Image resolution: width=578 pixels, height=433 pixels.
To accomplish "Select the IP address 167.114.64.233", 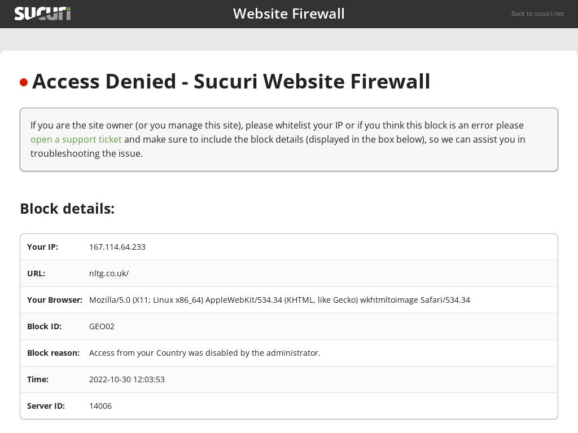I will 117,247.
